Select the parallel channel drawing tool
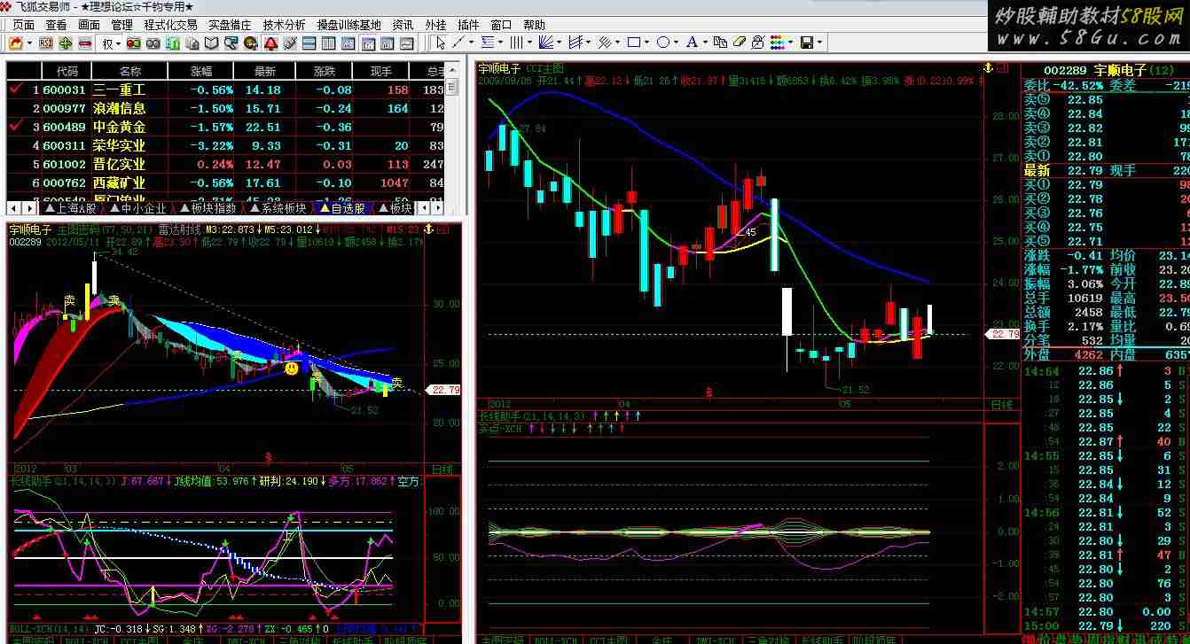This screenshot has height=644, width=1190. [575, 43]
